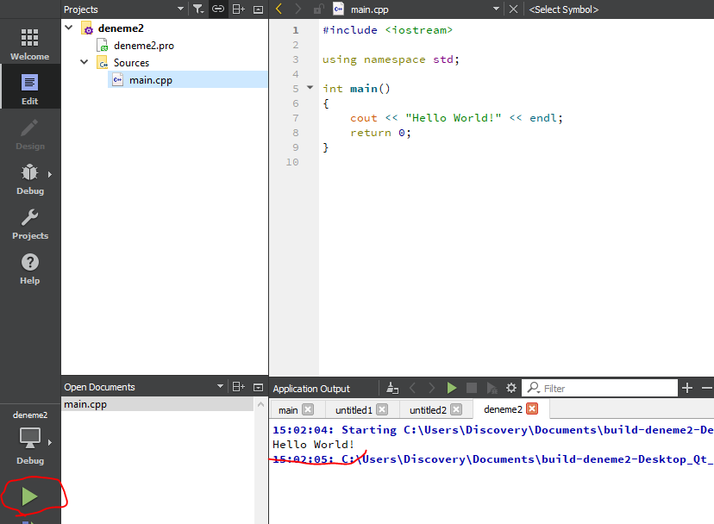Select deneme2.pro file
The image size is (714, 524).
point(144,46)
